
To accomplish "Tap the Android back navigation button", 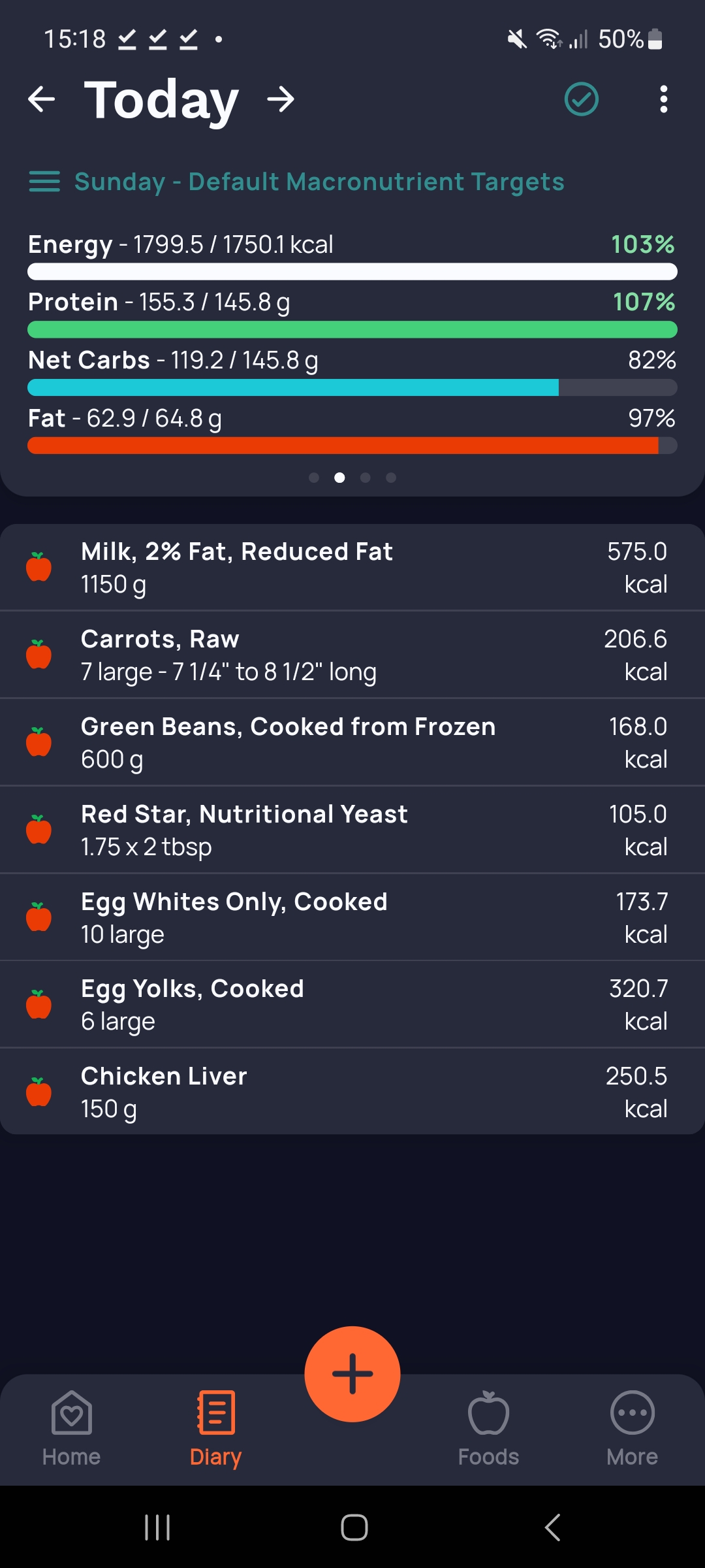I will click(552, 1527).
